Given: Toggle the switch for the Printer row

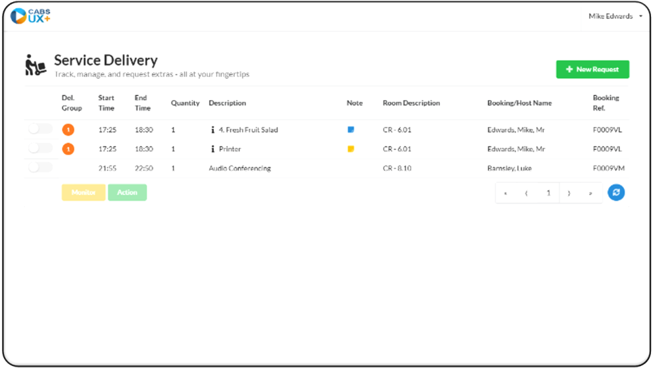Looking at the screenshot, I should pos(40,148).
